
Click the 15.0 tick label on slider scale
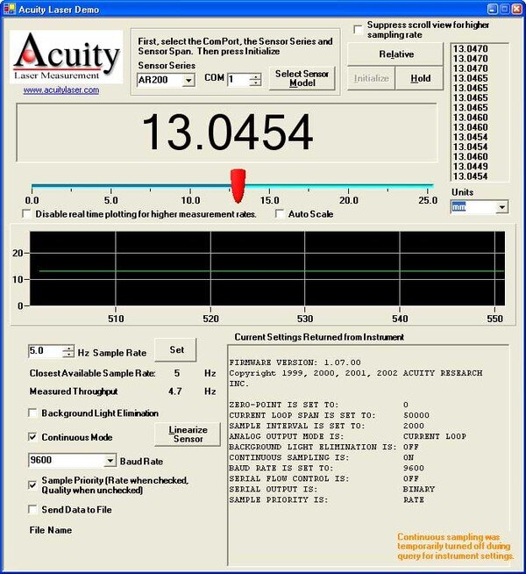coord(269,201)
